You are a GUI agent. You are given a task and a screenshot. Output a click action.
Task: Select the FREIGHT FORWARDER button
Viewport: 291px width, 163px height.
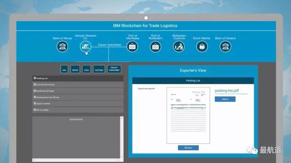tap(114, 69)
